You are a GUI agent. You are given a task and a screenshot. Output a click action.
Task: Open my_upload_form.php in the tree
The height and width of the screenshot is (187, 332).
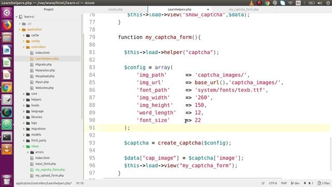pyautogui.click(x=50, y=176)
